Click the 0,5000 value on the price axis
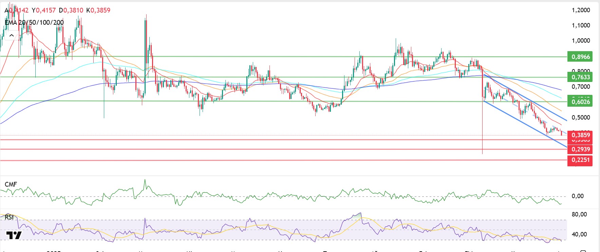The height and width of the screenshot is (252, 600). (x=581, y=118)
